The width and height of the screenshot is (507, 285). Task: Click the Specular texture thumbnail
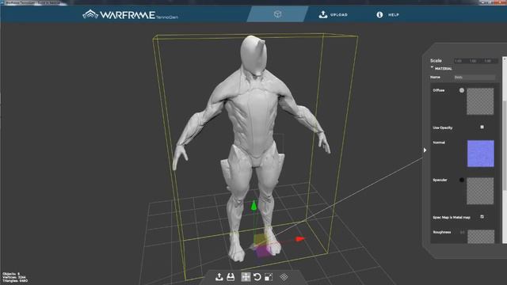coord(480,191)
